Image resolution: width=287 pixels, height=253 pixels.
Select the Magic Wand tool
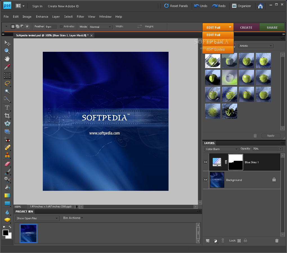pyautogui.click(x=7, y=91)
